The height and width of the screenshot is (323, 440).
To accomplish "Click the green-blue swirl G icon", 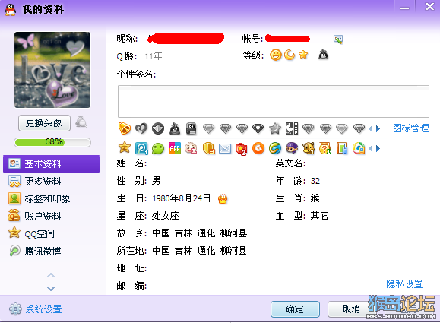I will [x=275, y=148].
